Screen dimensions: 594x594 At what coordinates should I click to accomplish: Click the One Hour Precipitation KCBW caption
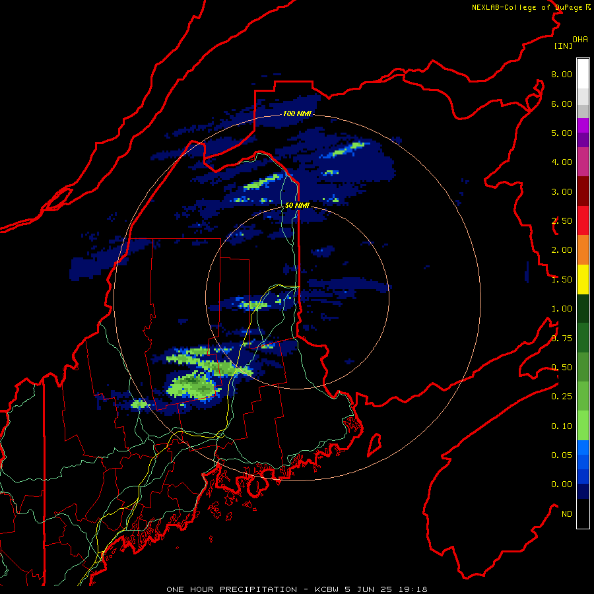point(297,589)
